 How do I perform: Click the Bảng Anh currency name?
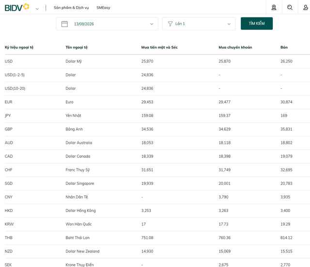(74, 129)
